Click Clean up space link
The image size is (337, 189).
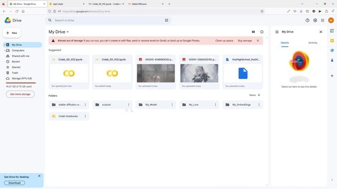click(224, 41)
